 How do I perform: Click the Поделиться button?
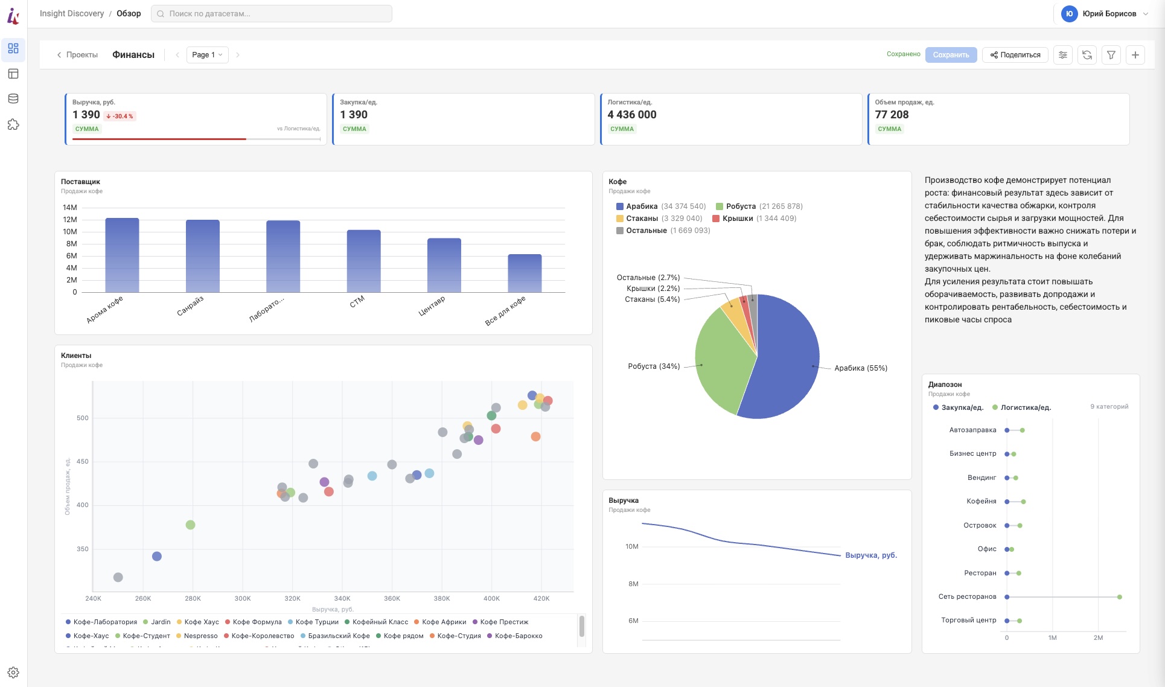pyautogui.click(x=1015, y=55)
